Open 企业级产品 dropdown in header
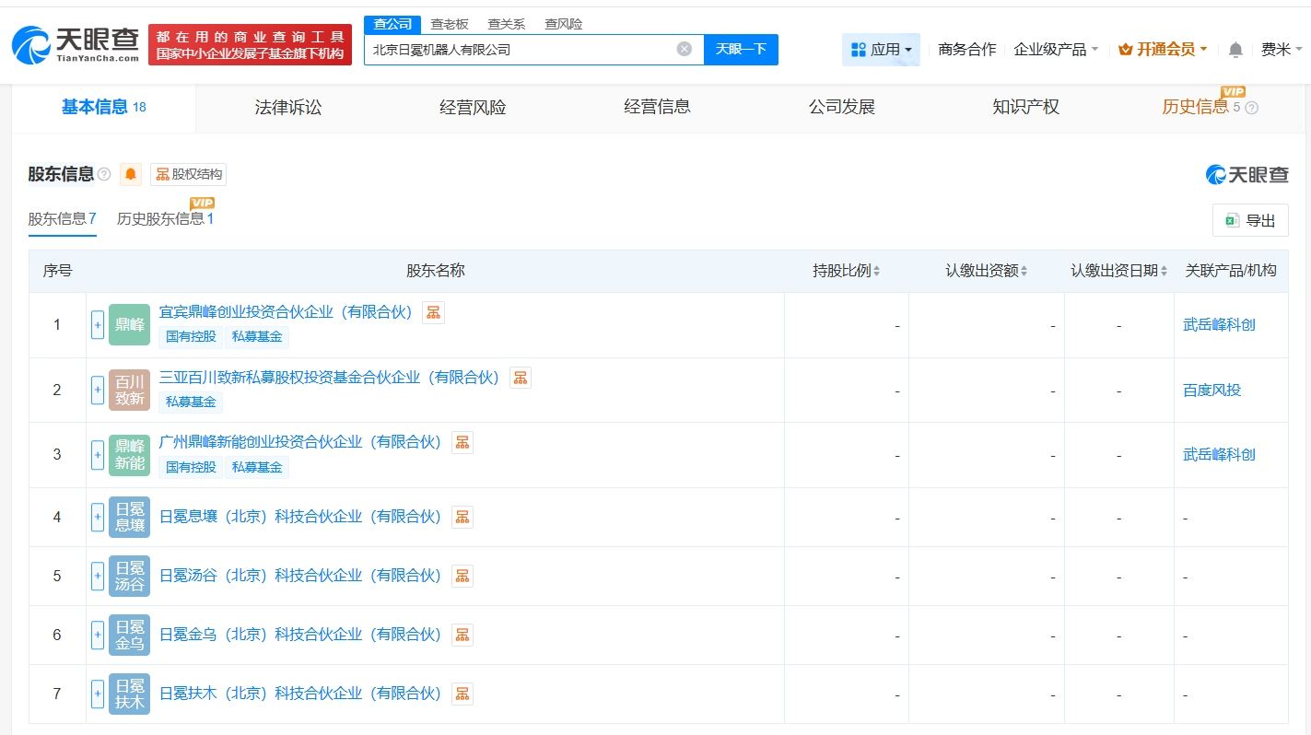Image resolution: width=1311 pixels, height=735 pixels. click(x=1056, y=50)
